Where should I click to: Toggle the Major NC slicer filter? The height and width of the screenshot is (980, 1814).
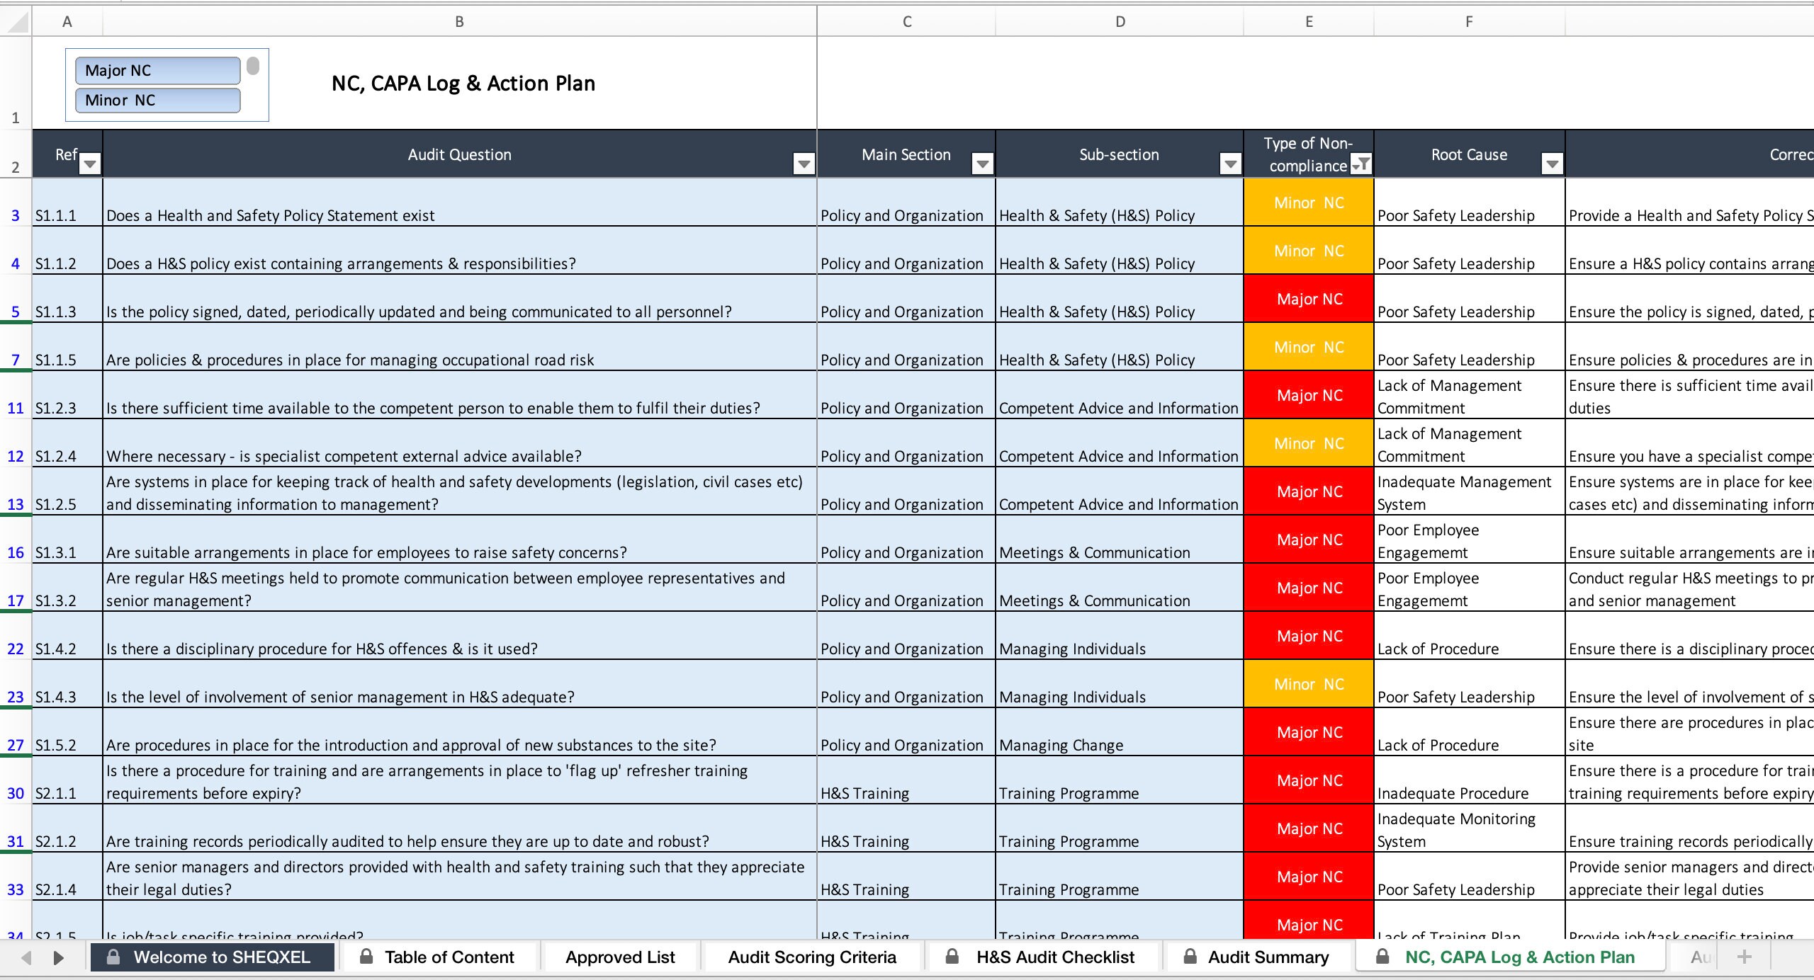(x=157, y=70)
